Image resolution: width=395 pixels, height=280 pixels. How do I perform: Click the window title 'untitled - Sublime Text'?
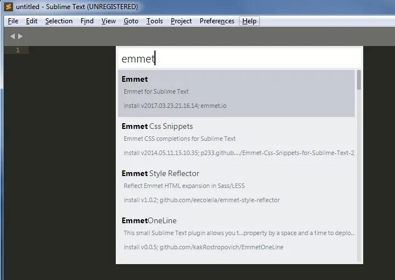77,7
